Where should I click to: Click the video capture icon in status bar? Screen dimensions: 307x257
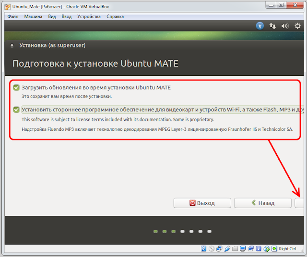250,248
